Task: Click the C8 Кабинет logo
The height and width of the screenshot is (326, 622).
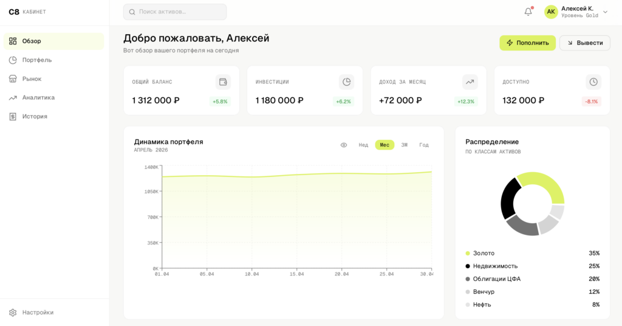Action: point(27,12)
